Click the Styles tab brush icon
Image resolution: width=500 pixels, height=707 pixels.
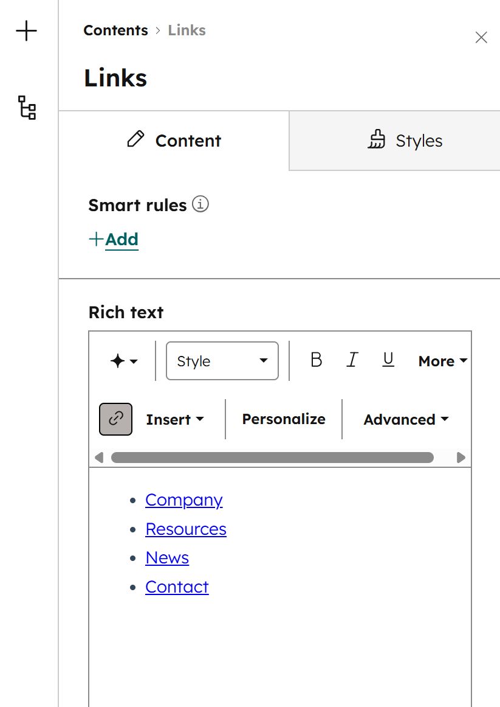pyautogui.click(x=377, y=140)
